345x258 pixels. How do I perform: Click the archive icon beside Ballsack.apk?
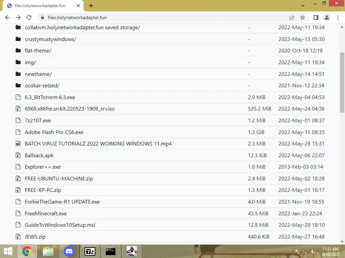pyautogui.click(x=18, y=155)
